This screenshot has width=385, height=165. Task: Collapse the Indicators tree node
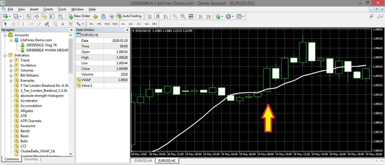point(5,55)
